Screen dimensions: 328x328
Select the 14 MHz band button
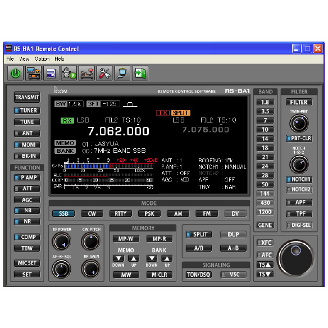tap(265, 139)
